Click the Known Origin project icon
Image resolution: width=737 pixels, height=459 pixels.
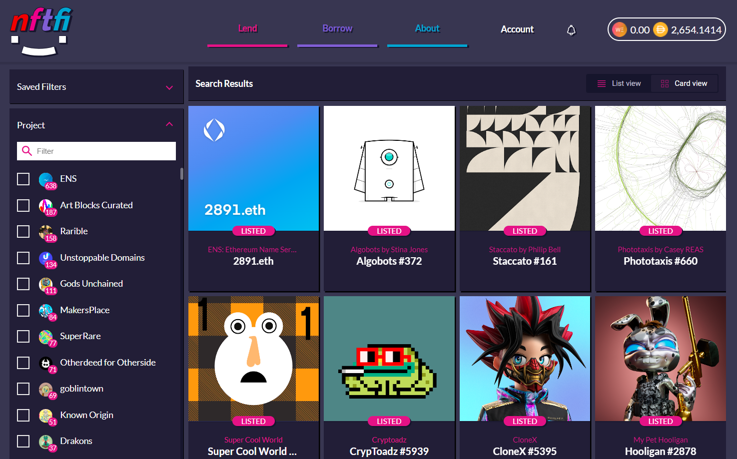[x=46, y=416]
